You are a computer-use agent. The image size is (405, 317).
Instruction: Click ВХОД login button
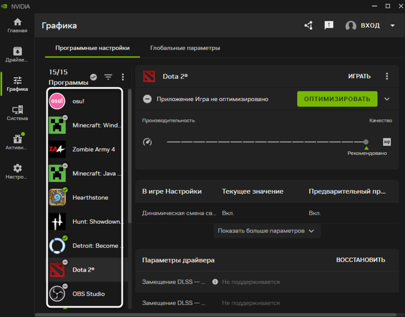[370, 25]
